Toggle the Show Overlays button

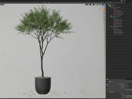(92, 4)
